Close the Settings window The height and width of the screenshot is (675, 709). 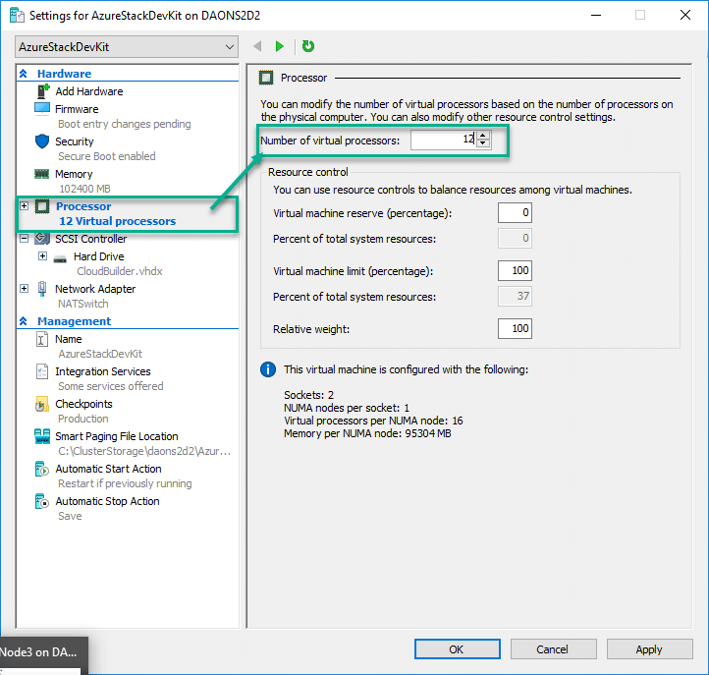(x=685, y=15)
